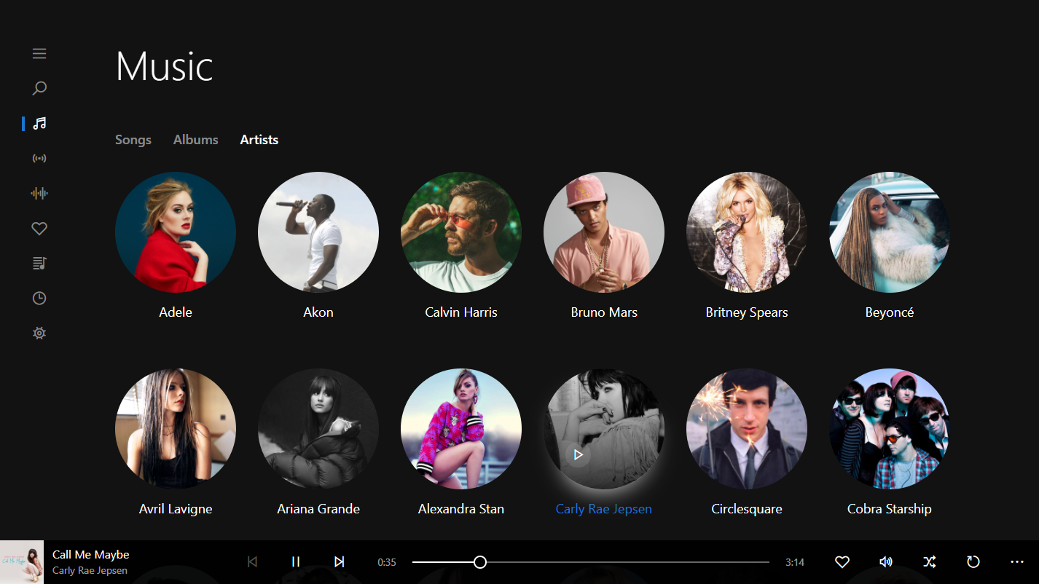Click the Circlesquare name label
The width and height of the screenshot is (1039, 584).
coord(747,509)
